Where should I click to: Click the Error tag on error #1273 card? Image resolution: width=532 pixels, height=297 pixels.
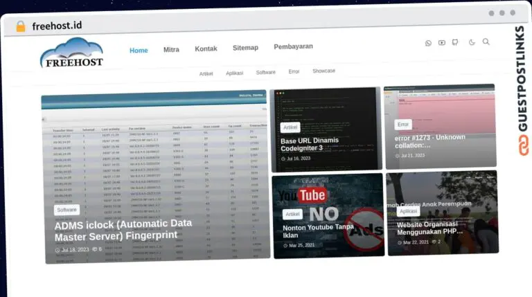coord(403,125)
